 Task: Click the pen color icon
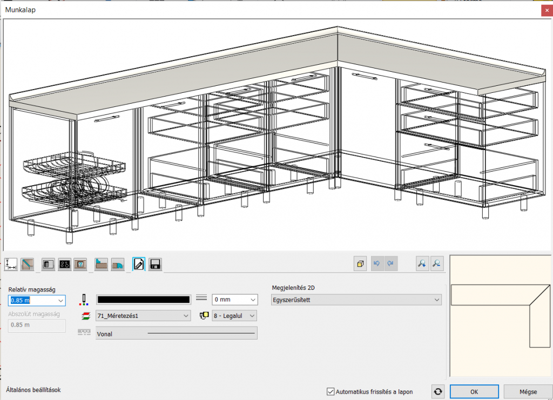(84, 300)
